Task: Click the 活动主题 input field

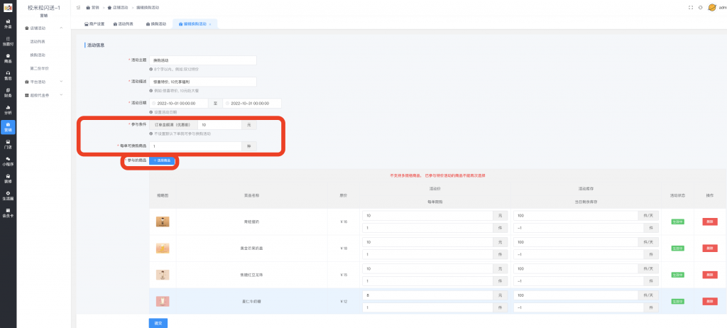Action: (x=202, y=60)
